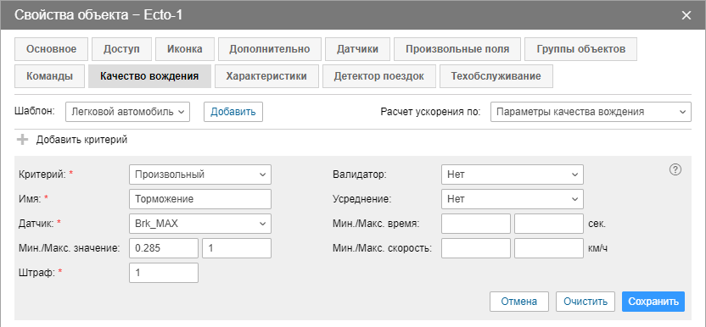
Task: Expand the Валидатор dropdown
Action: [513, 175]
